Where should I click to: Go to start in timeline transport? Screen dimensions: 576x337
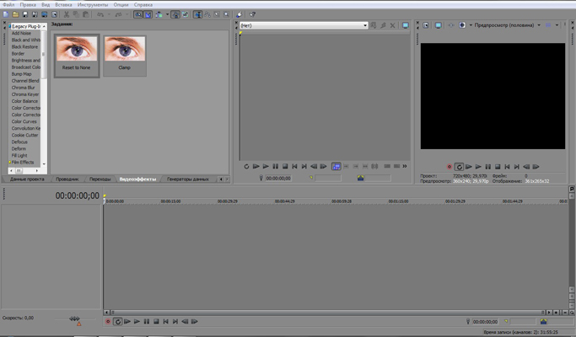(x=165, y=322)
